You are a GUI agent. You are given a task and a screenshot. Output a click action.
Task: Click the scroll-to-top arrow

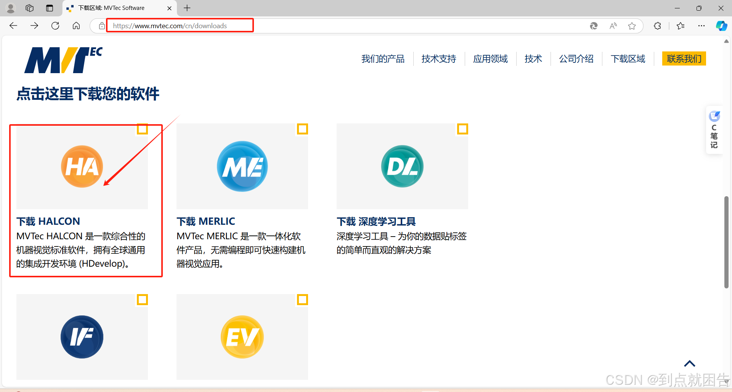tap(689, 363)
